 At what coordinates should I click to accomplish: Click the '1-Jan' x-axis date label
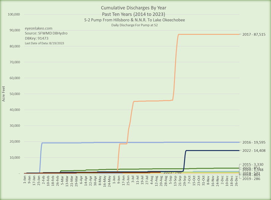(25, 180)
